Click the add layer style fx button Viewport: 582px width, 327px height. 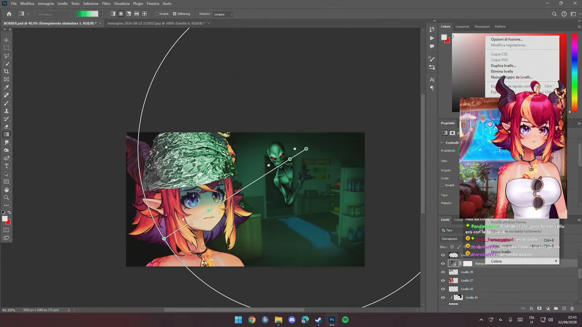click(x=531, y=308)
